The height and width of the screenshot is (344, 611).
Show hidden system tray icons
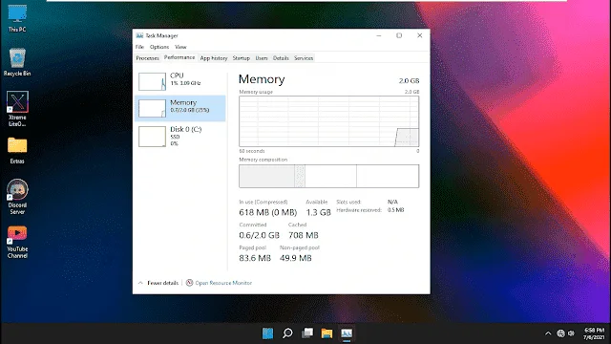click(x=548, y=333)
